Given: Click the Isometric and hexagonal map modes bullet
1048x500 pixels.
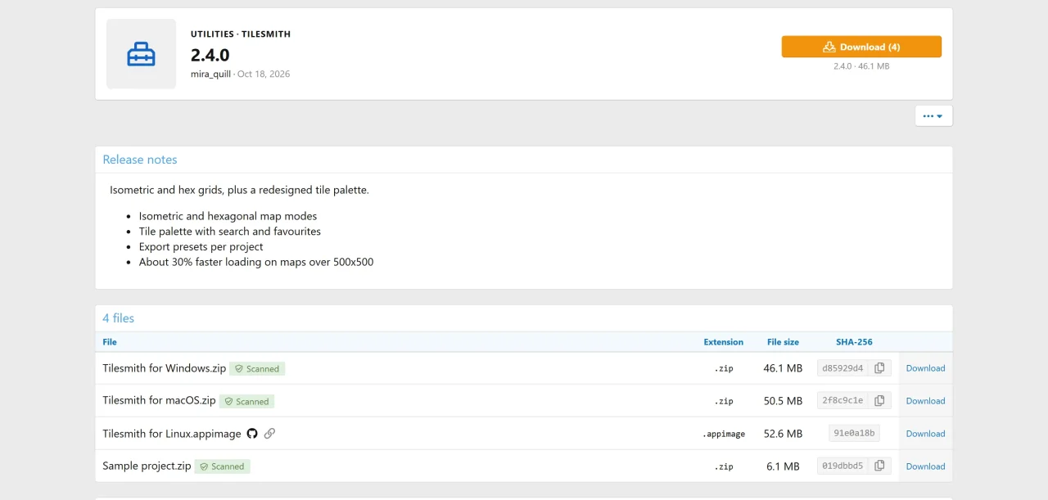Looking at the screenshot, I should (228, 216).
